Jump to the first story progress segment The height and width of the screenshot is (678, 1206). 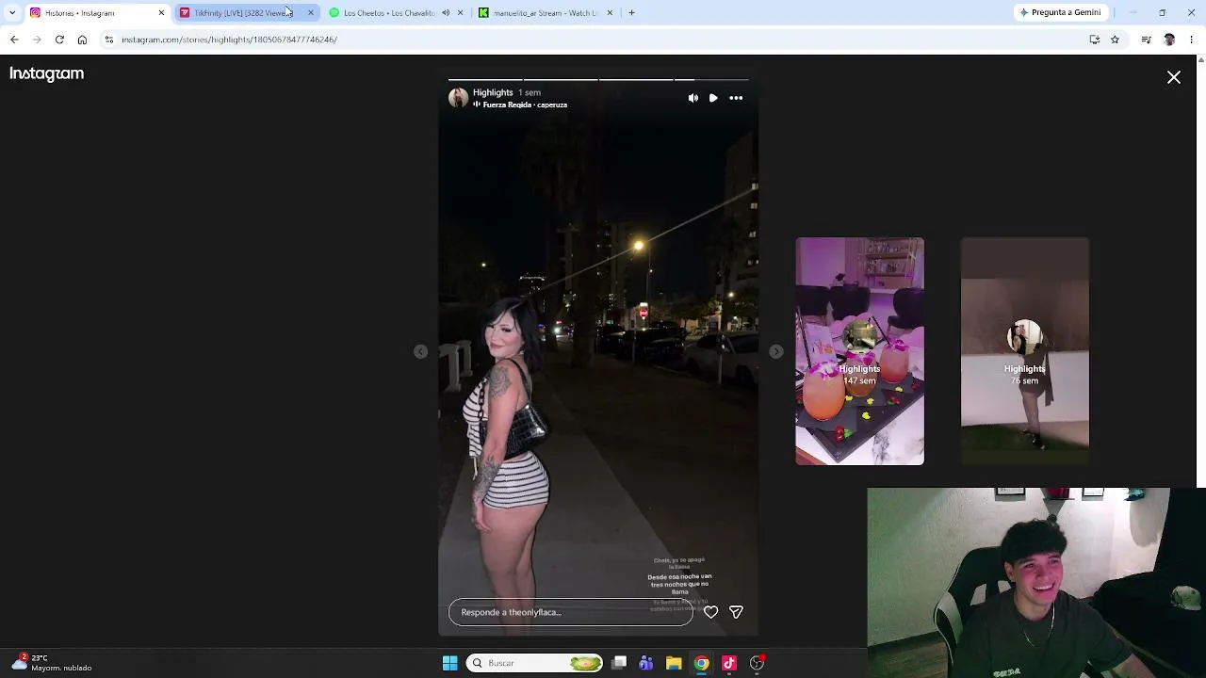tap(484, 79)
